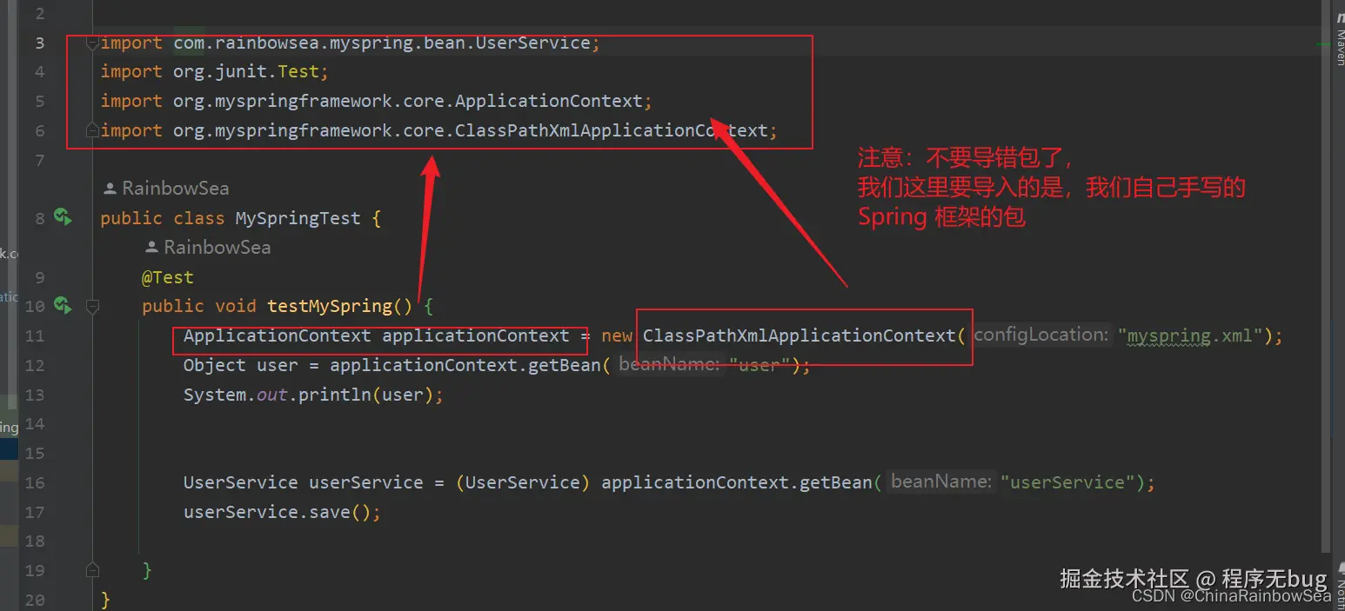Click the new keyword on line 11
Image resolution: width=1345 pixels, height=611 pixels.
point(617,335)
